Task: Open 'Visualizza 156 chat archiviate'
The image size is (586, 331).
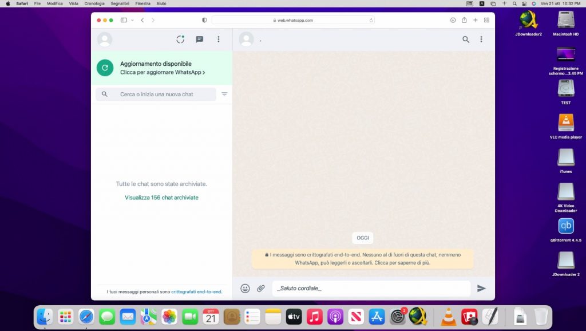Action: point(162,197)
